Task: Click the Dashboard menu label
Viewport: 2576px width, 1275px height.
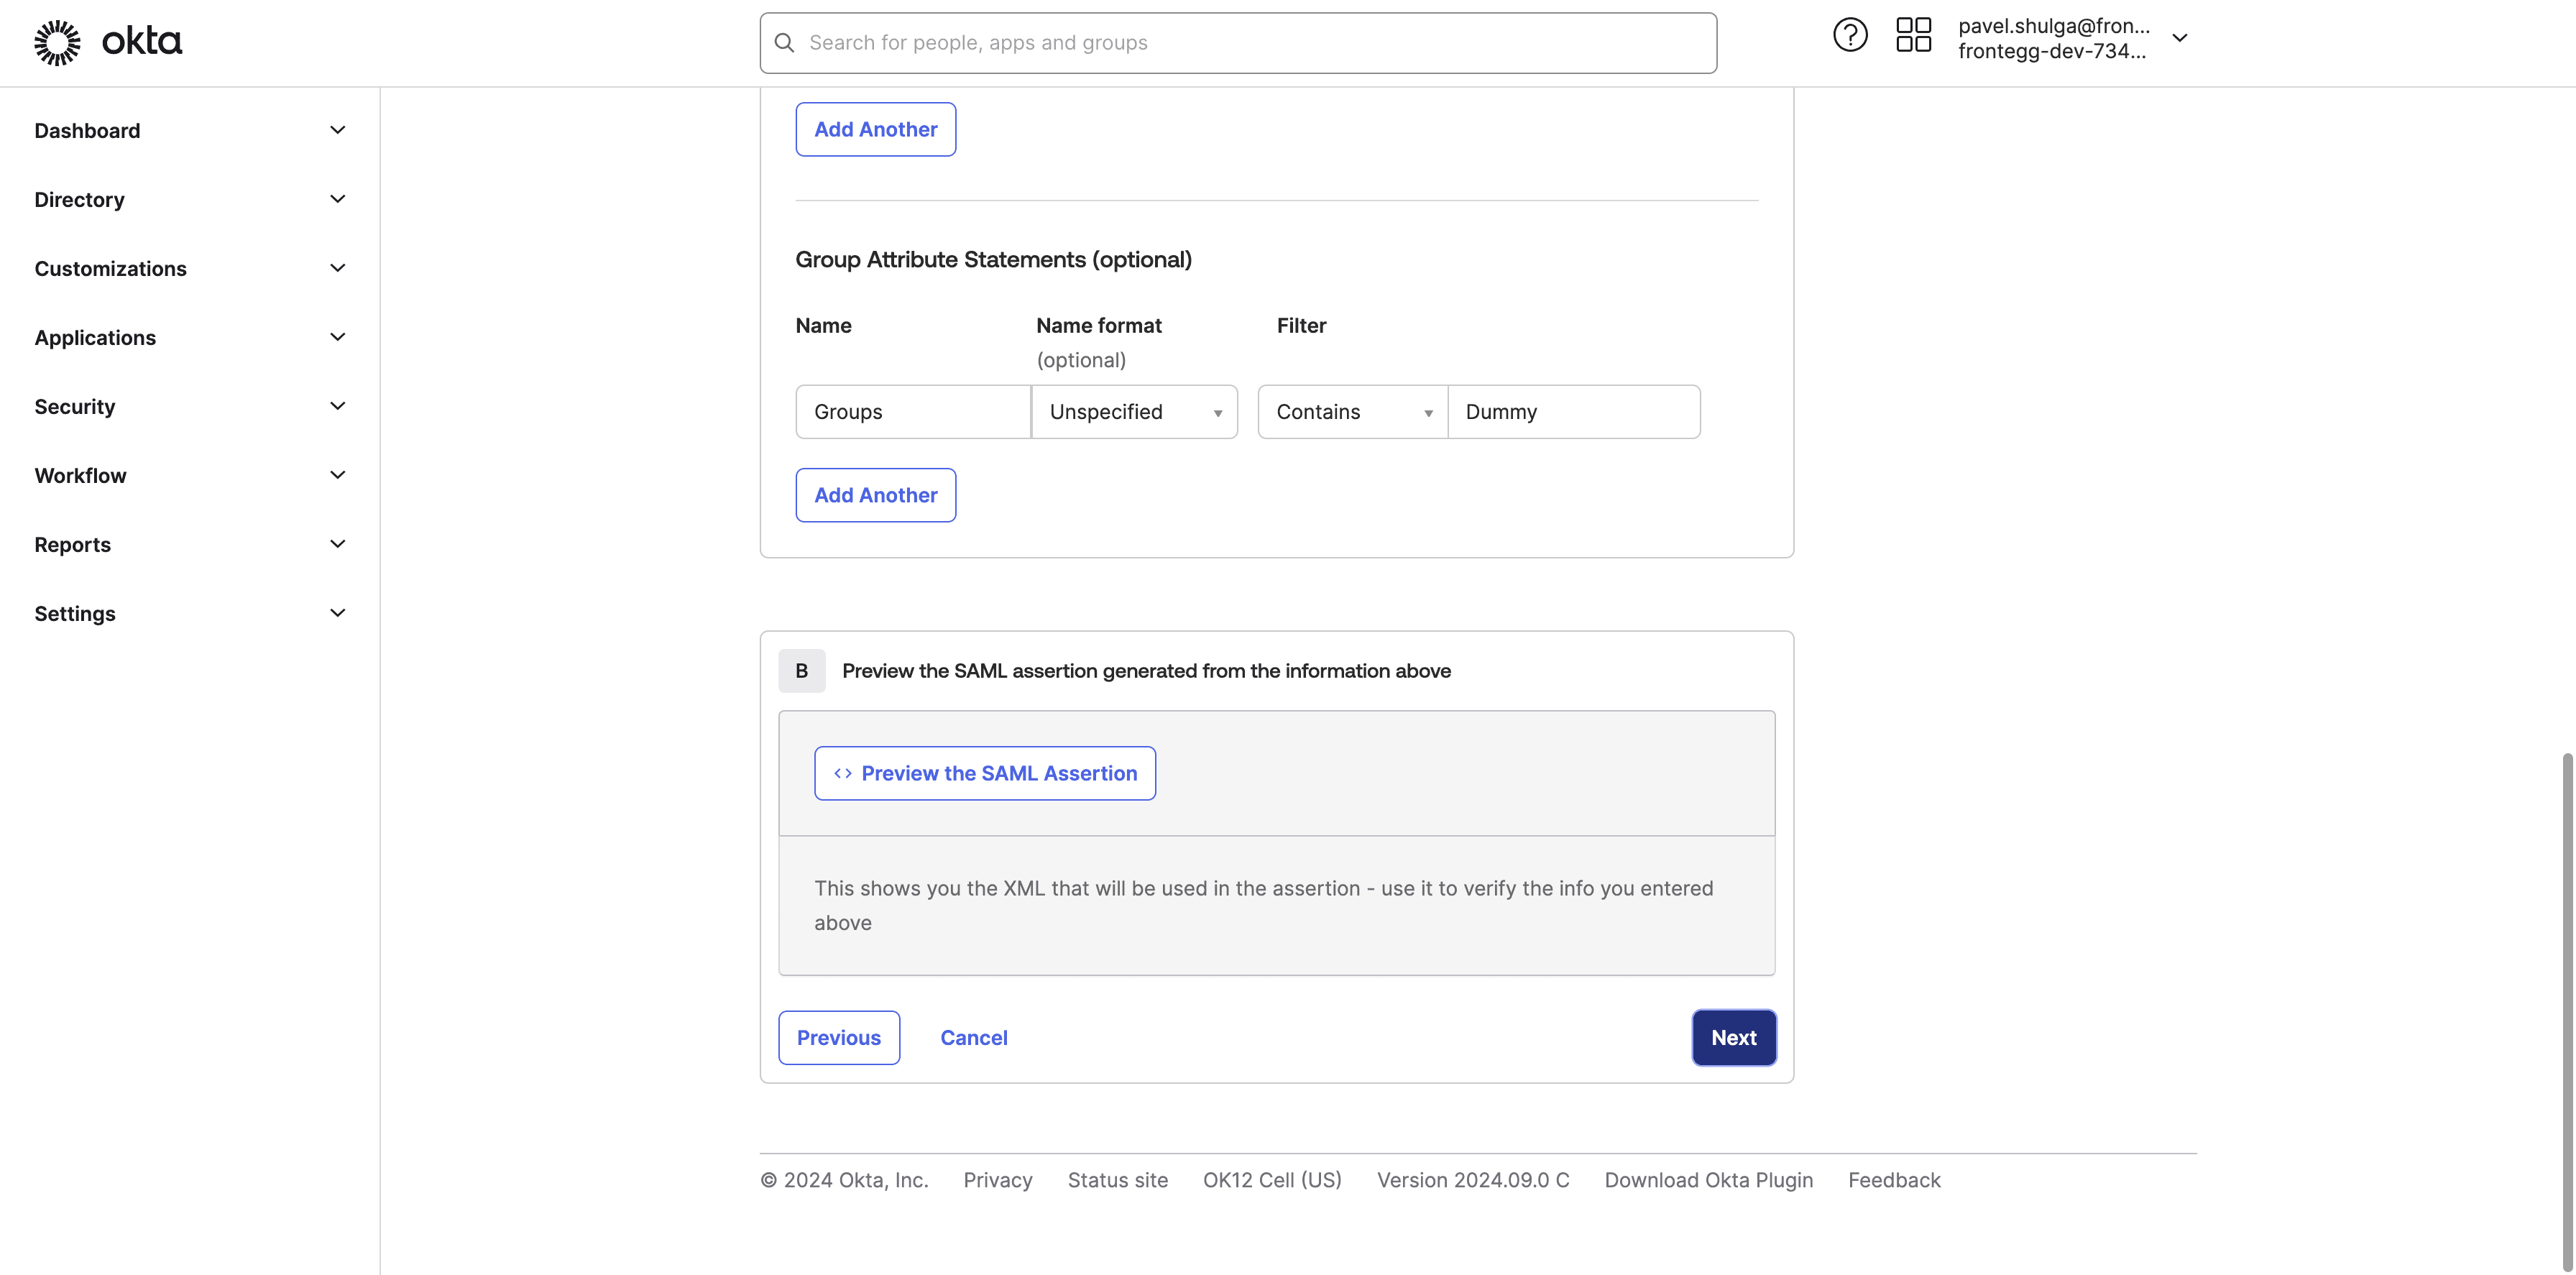Action: [x=87, y=131]
